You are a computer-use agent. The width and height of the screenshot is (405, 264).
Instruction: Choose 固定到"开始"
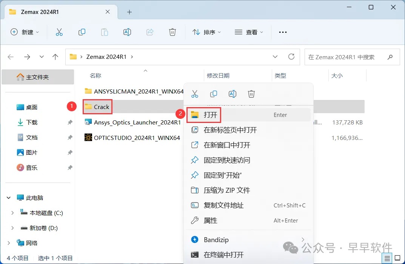click(248, 175)
